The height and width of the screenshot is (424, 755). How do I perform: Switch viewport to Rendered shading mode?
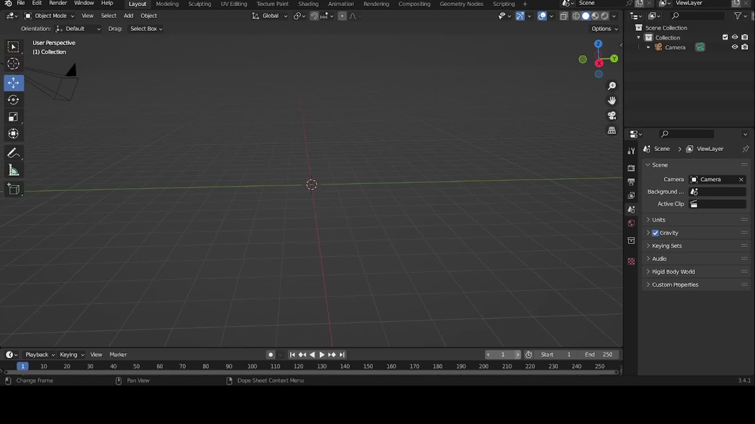[604, 16]
